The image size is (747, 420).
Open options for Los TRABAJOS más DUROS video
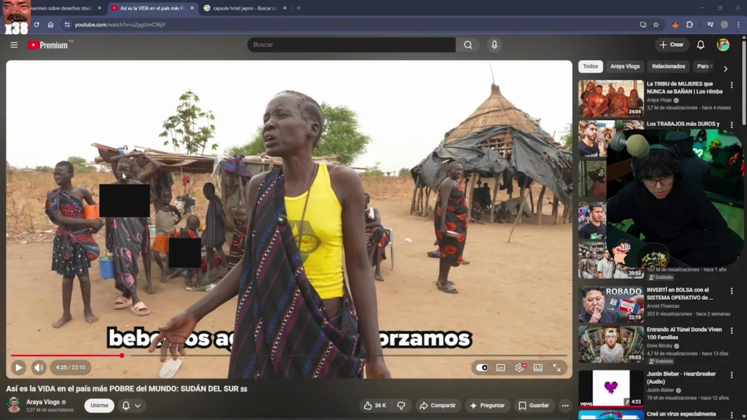click(732, 125)
